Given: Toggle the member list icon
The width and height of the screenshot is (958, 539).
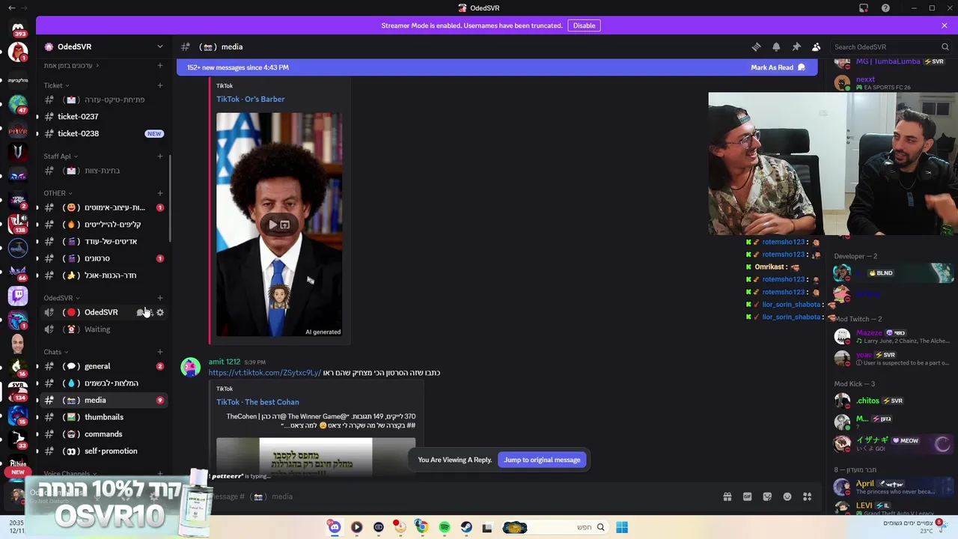Looking at the screenshot, I should point(817,46).
